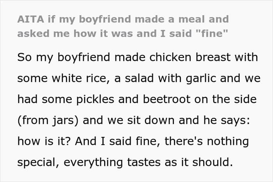Click "asked me how it was" in title
The image size is (273, 182).
coord(75,33)
